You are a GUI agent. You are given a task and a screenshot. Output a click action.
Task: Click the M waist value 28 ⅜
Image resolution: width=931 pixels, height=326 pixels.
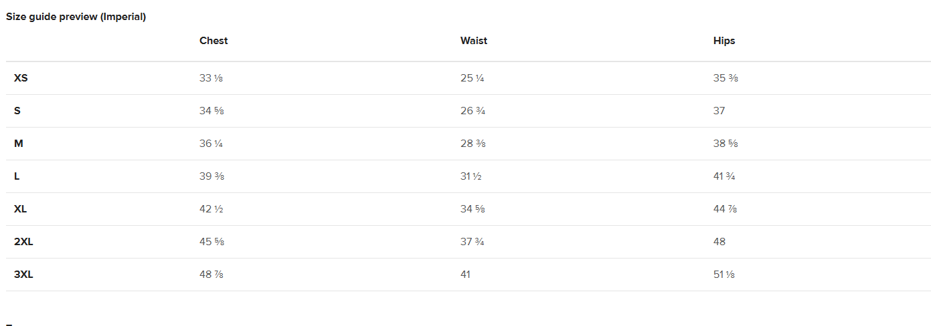(473, 144)
